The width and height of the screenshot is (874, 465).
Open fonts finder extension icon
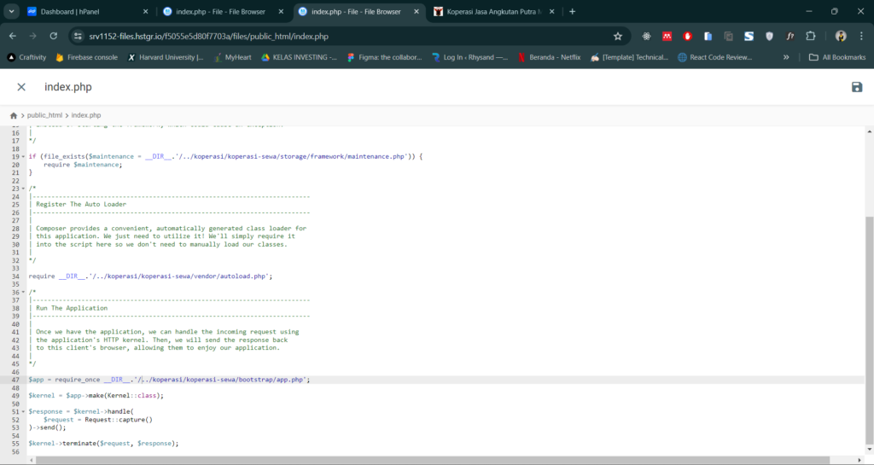point(790,36)
